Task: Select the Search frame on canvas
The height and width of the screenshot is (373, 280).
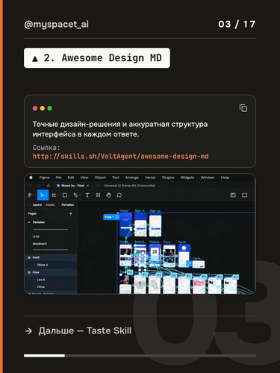Action: click(x=140, y=255)
